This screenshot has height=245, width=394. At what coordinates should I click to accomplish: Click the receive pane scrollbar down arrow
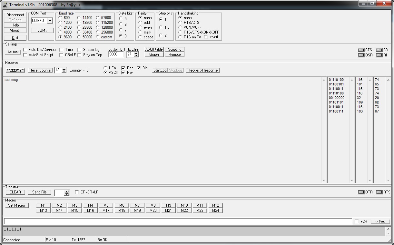[324, 181]
